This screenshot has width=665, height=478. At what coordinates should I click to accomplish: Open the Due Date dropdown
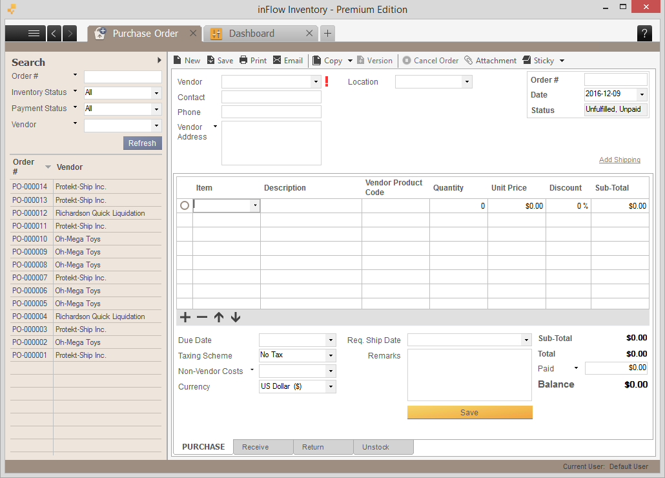331,340
